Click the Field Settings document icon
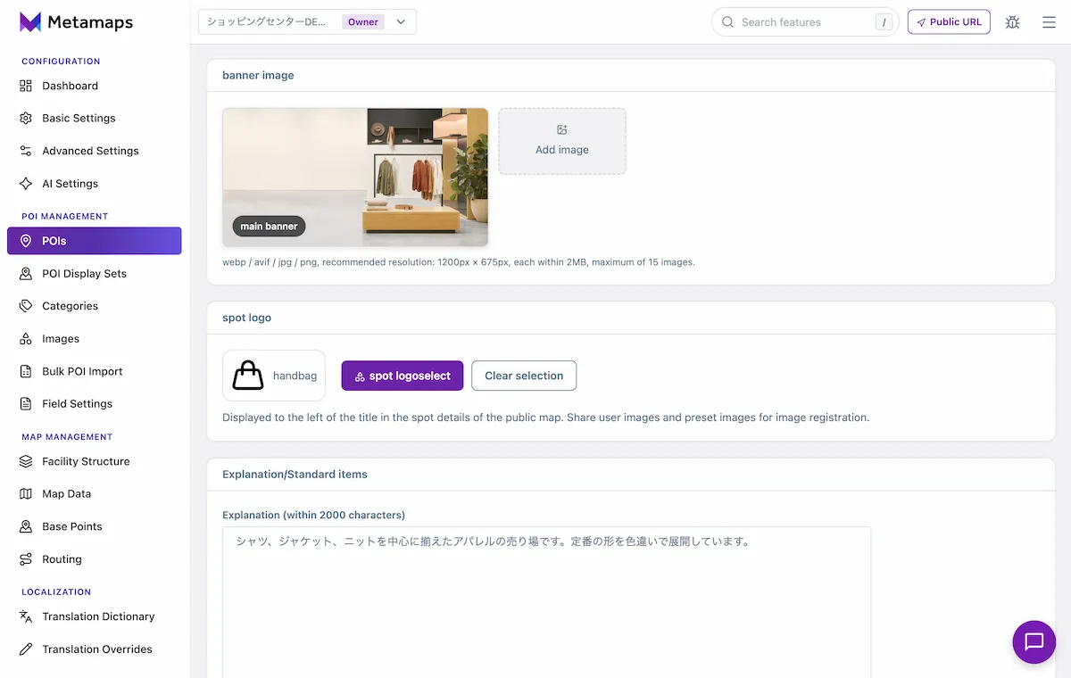Screen dimensions: 1071x678 (26, 404)
